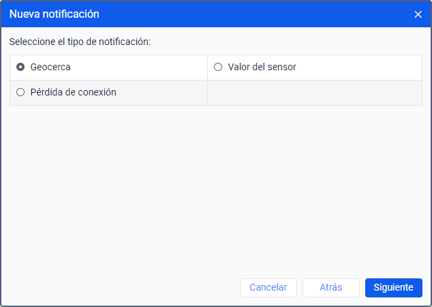
Task: Click the empty space right of Geocerca label
Action: 136,68
